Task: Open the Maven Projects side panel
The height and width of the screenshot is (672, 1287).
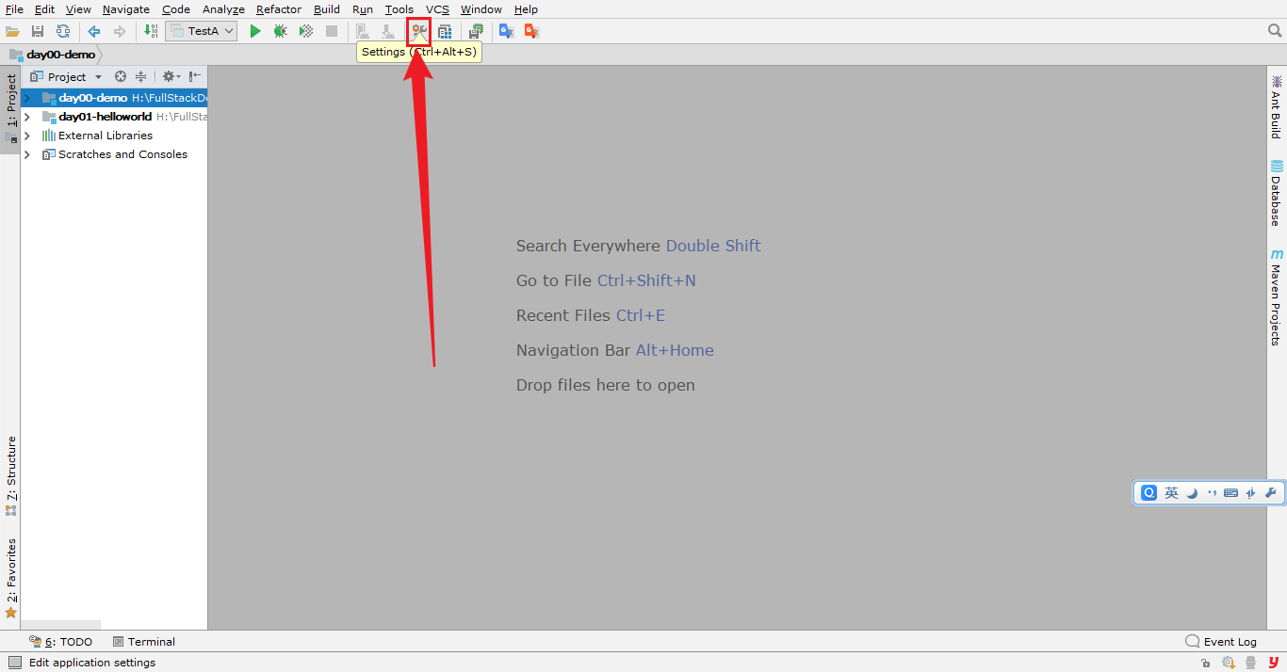Action: pos(1277,296)
